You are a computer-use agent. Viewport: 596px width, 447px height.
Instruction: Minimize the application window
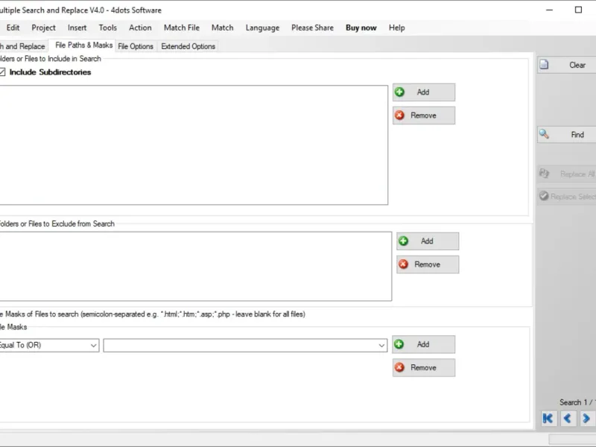pos(550,10)
